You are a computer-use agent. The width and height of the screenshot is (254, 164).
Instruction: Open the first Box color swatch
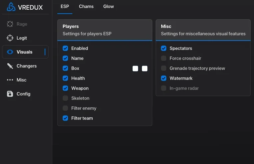coord(135,69)
